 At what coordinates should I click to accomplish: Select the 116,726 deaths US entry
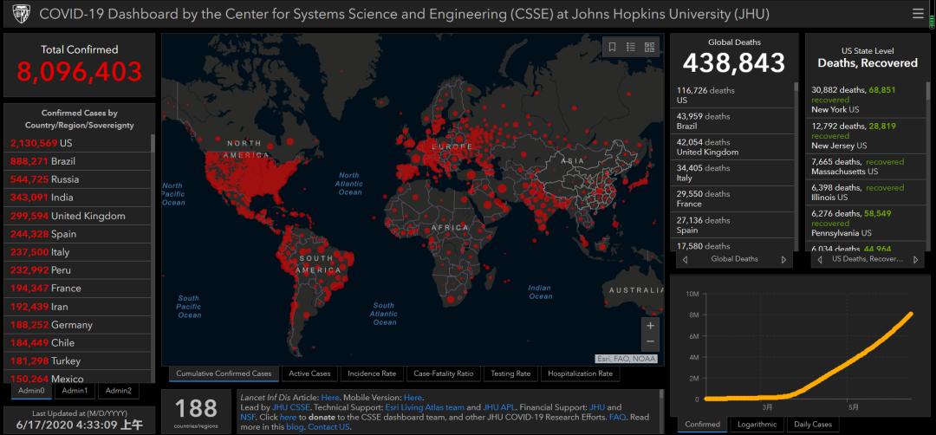pos(733,94)
